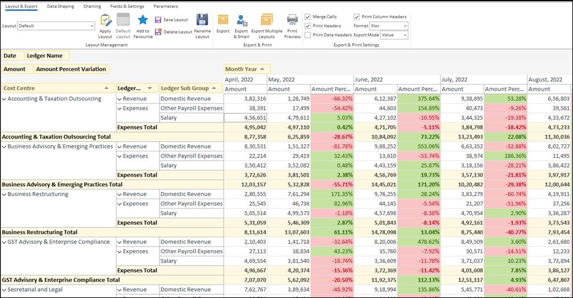The image size is (573, 298).
Task: Click Export Multiple Layouts icon
Action: [x=267, y=20]
